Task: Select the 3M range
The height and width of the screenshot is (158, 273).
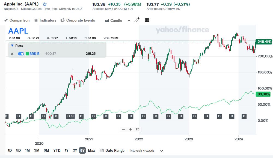Action: point(37,151)
